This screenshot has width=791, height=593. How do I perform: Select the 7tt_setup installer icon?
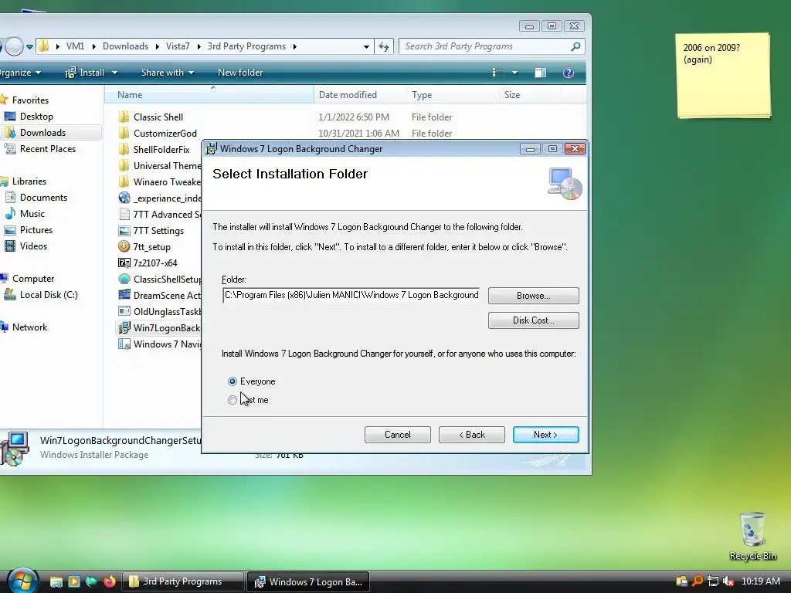tap(124, 246)
